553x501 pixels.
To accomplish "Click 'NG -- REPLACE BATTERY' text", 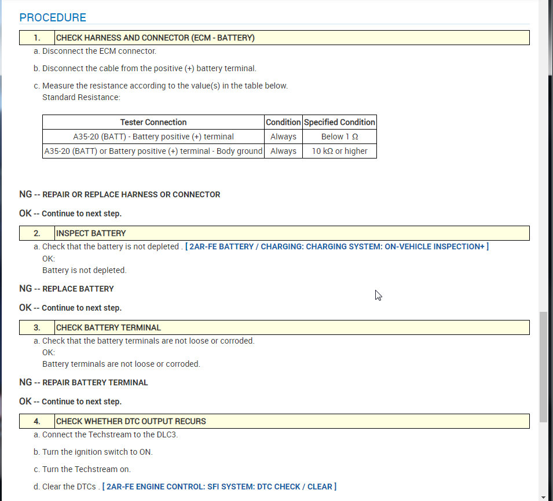I will (67, 289).
